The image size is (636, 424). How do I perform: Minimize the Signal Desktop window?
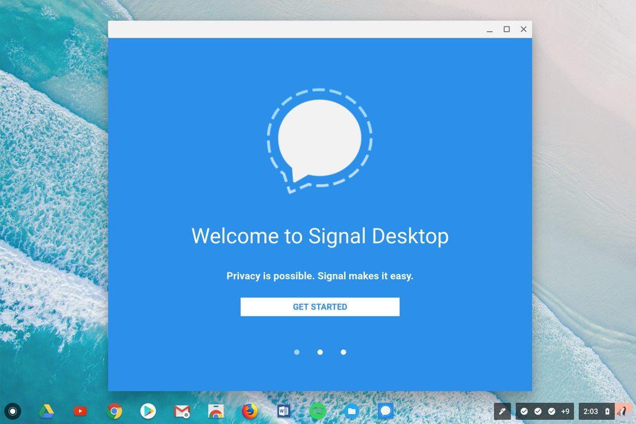(x=489, y=29)
